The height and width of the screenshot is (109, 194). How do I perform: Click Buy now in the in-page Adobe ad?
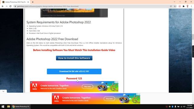click(x=88, y=87)
